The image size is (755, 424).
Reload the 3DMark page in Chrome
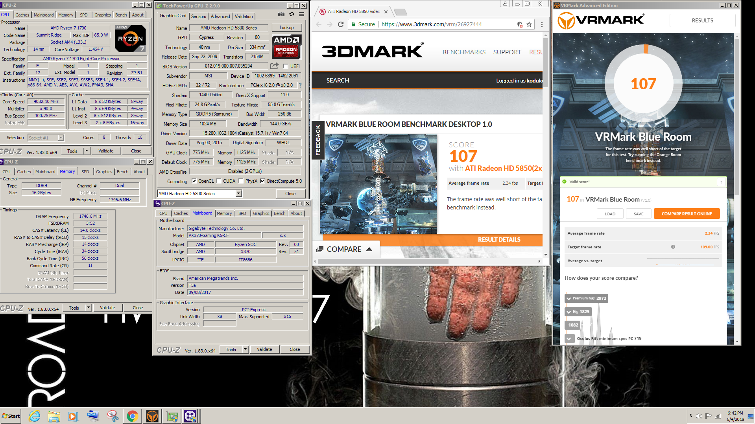pos(341,24)
